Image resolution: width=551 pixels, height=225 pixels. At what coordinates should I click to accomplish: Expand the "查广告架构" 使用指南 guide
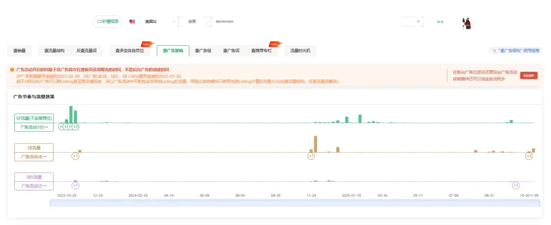515,51
